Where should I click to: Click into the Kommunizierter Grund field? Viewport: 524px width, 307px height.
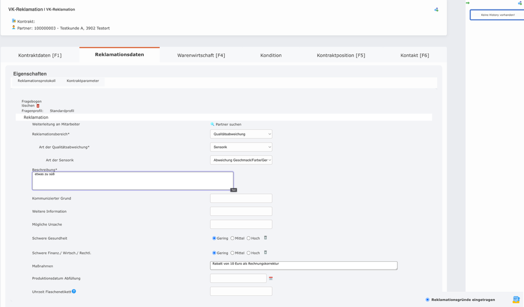tap(241, 198)
